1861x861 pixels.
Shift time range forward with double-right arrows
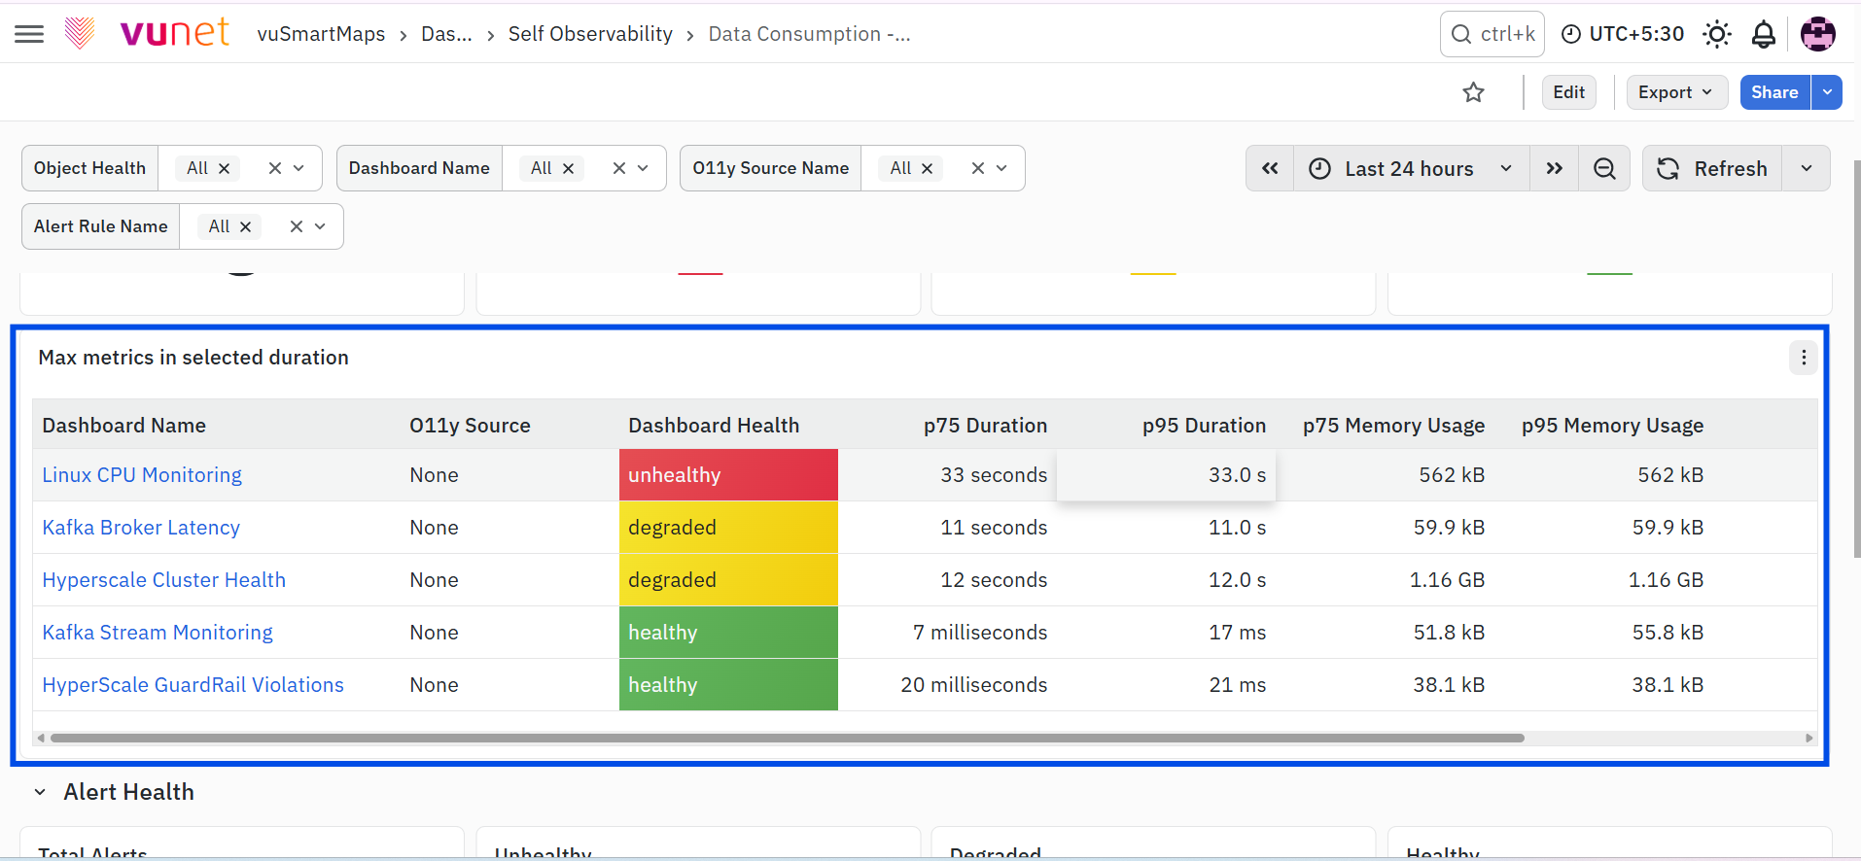[x=1554, y=168]
